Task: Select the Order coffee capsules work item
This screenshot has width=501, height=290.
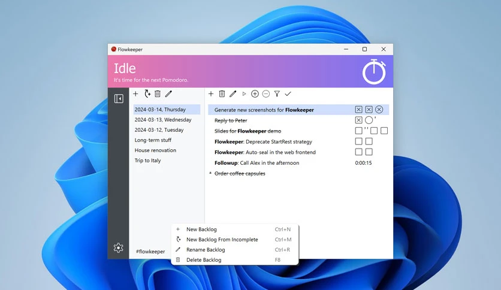Action: coord(240,173)
